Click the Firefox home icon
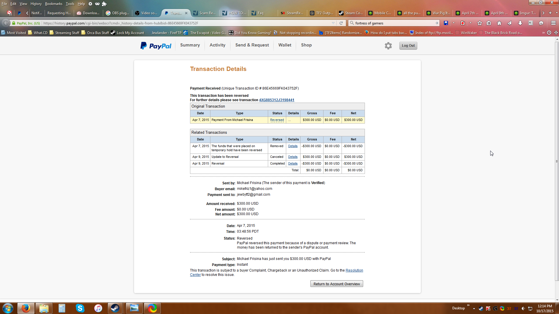559x314 pixels. (499, 23)
